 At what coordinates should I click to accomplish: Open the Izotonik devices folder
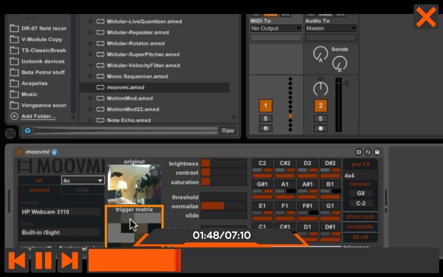tap(37, 61)
